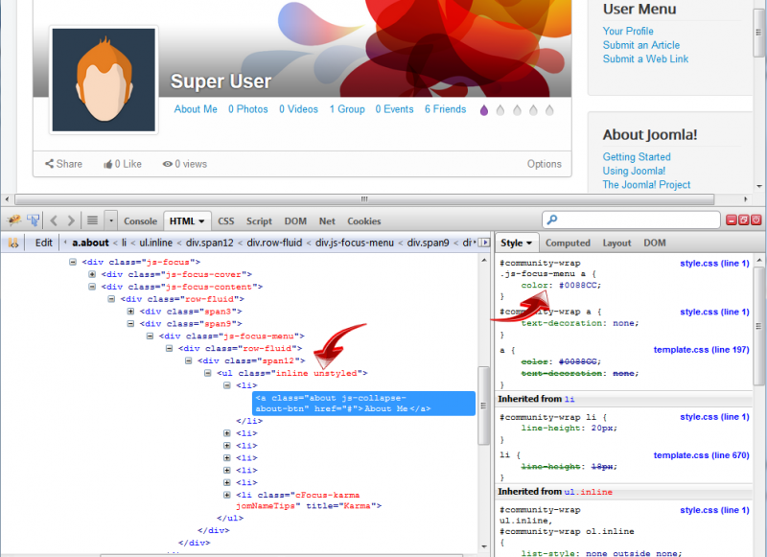
Task: Open template.css line 197 source link
Action: (x=701, y=350)
